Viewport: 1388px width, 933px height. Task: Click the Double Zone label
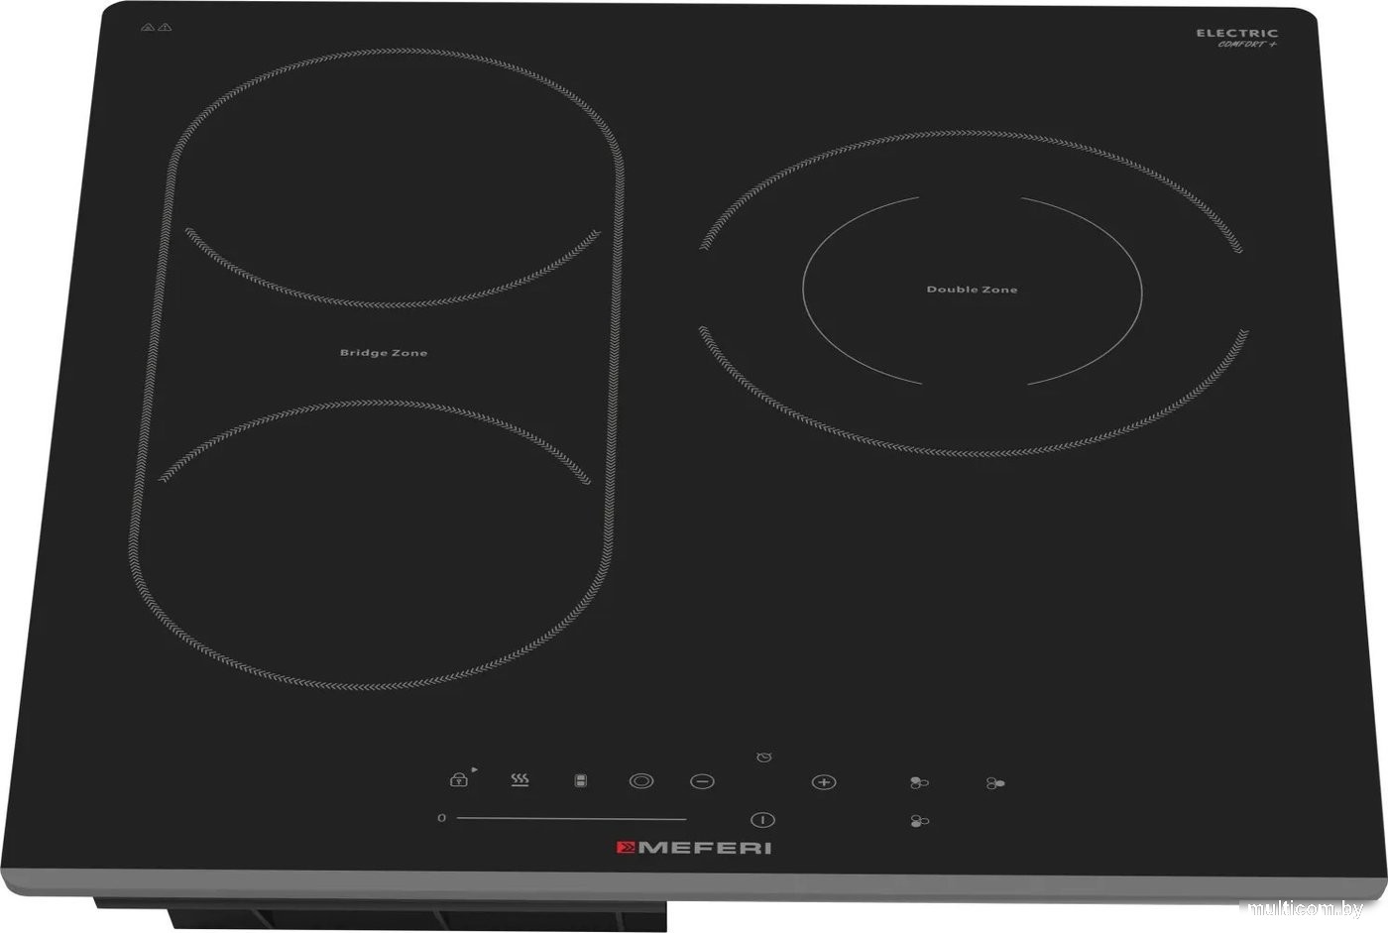click(x=972, y=290)
